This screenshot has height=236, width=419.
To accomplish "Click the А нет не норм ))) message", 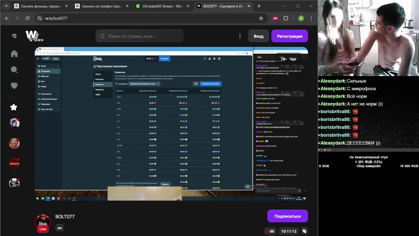I will coord(365,104).
